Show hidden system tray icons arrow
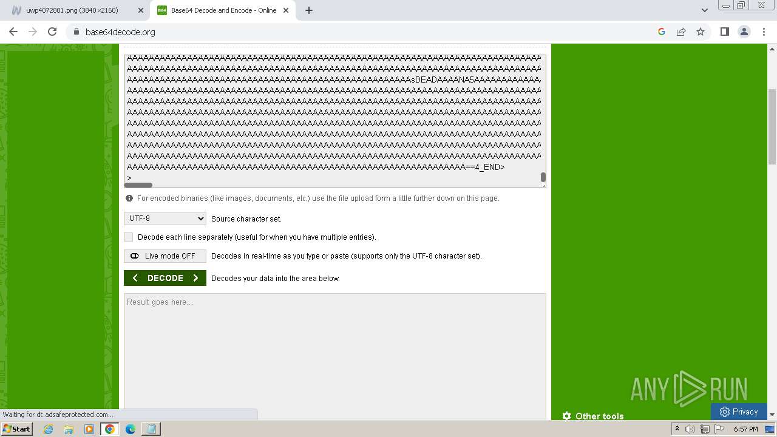This screenshot has height=437, width=777. 677,429
